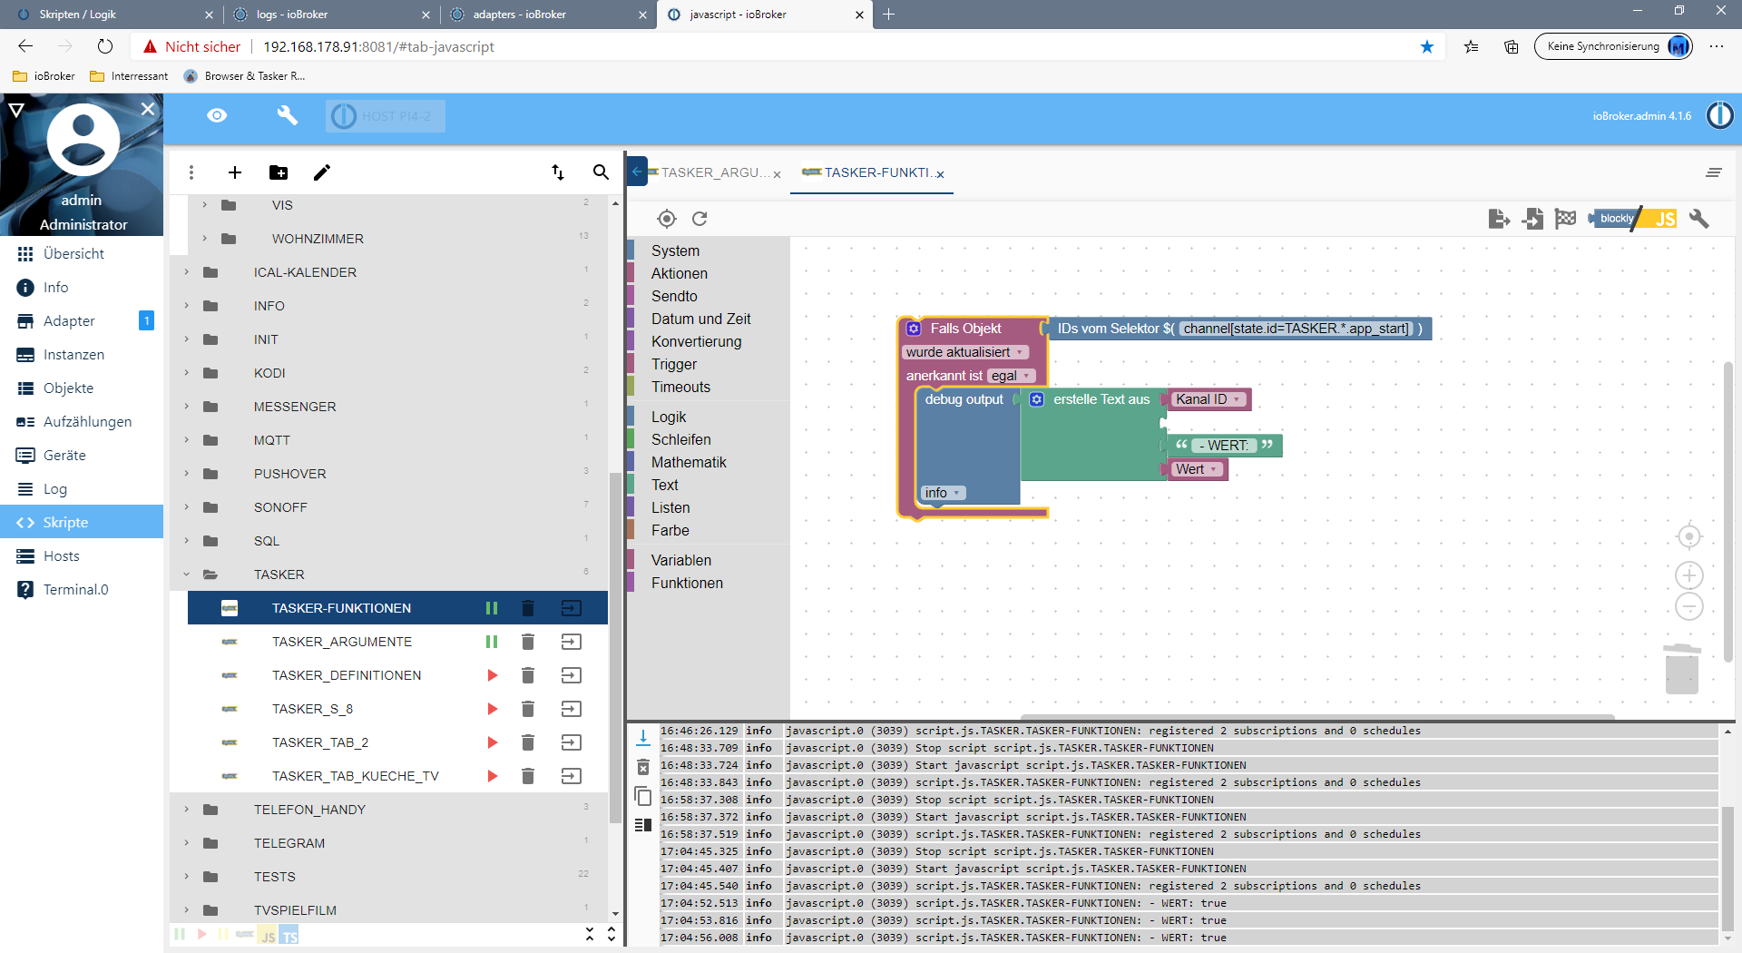
Task: Expand the SONOFF folder
Action: [x=187, y=507]
